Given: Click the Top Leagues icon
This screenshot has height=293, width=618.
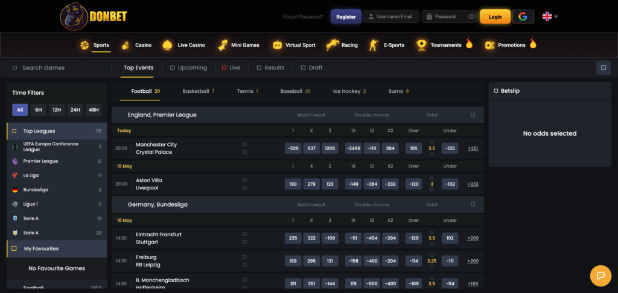Looking at the screenshot, I should (x=14, y=131).
